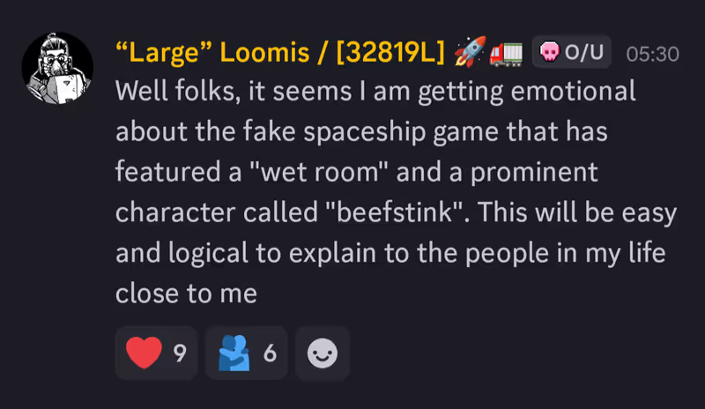The image size is (705, 409).
Task: Open the add reaction smiley picker
Action: coord(322,353)
